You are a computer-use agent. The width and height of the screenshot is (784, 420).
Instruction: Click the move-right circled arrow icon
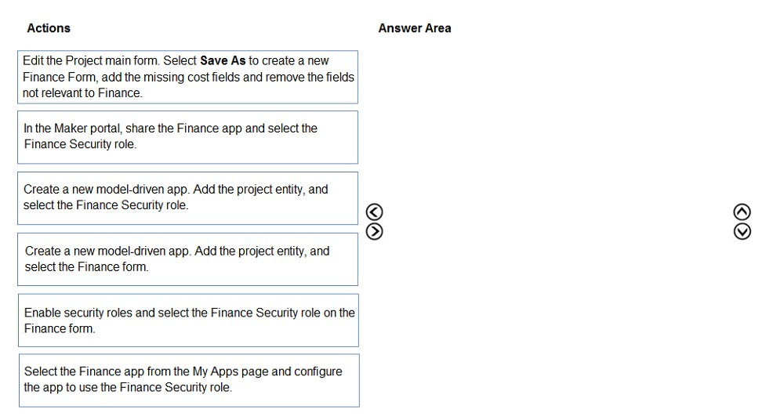click(x=374, y=231)
